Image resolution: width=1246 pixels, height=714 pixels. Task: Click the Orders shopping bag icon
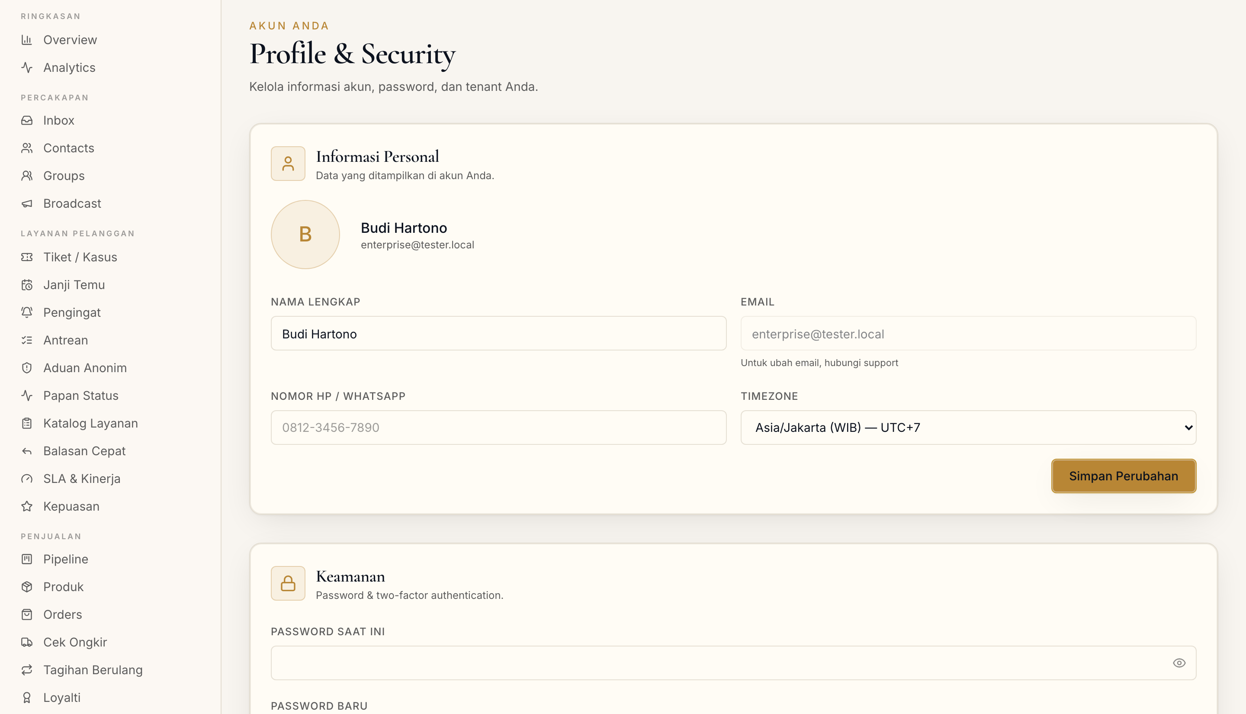[27, 614]
